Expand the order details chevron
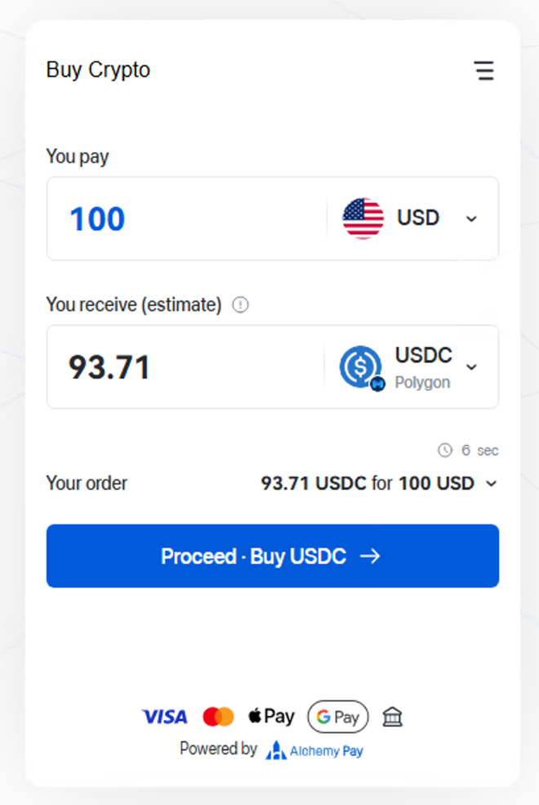The height and width of the screenshot is (805, 539). (491, 483)
